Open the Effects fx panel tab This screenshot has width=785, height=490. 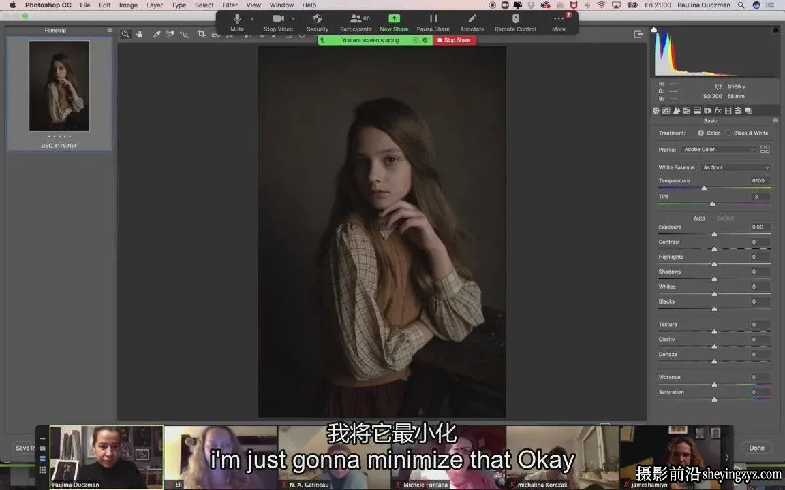pyautogui.click(x=718, y=110)
